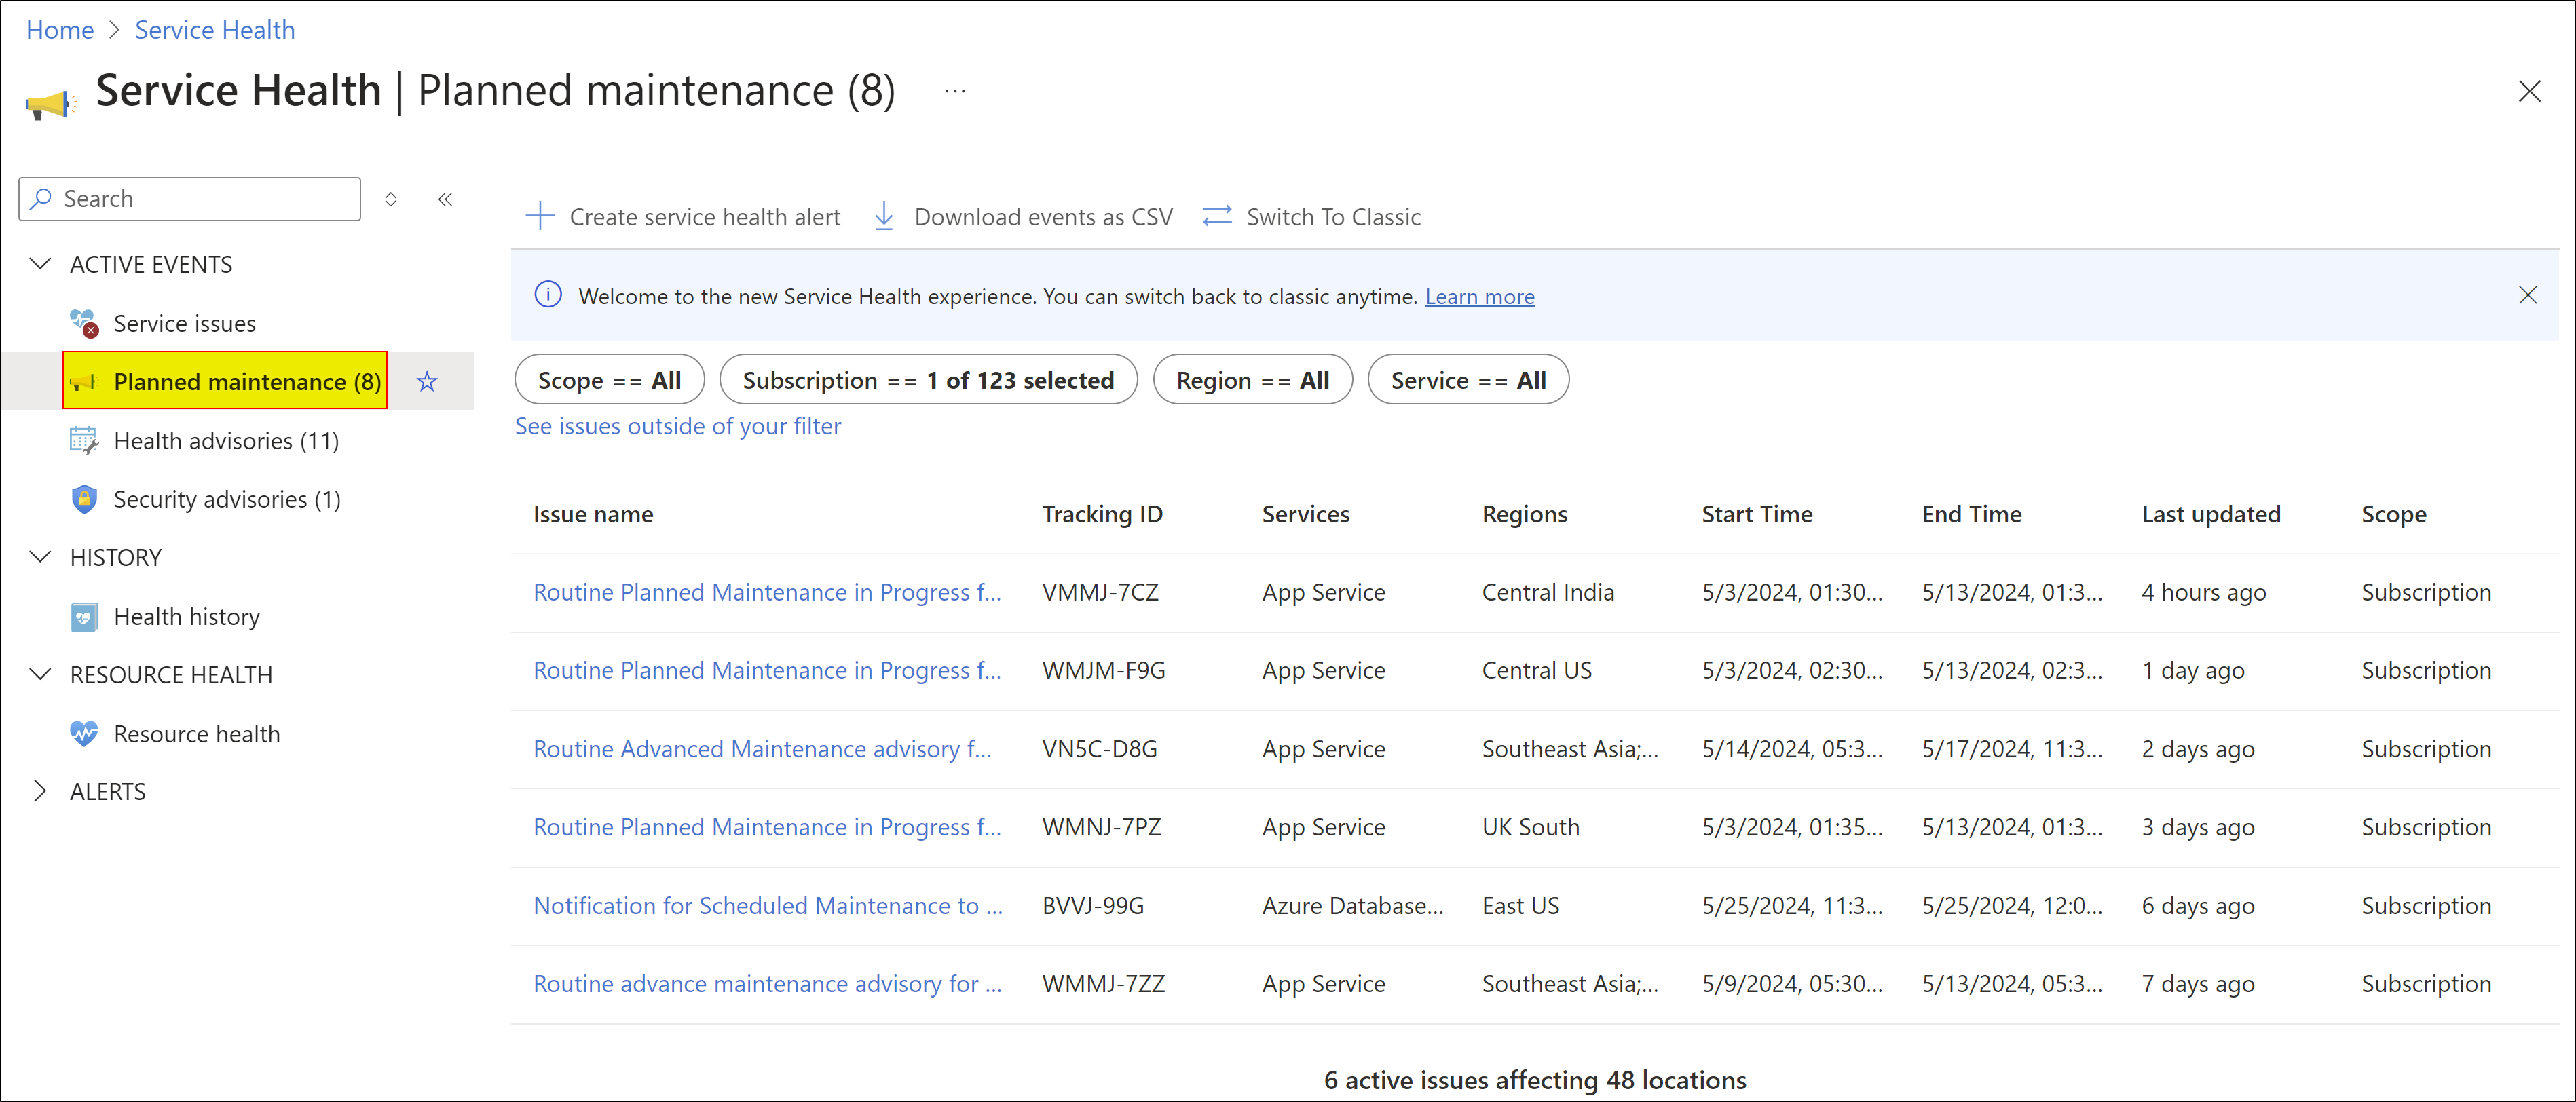This screenshot has height=1102, width=2576.
Task: Expand the ALERTS section
Action: (x=40, y=791)
